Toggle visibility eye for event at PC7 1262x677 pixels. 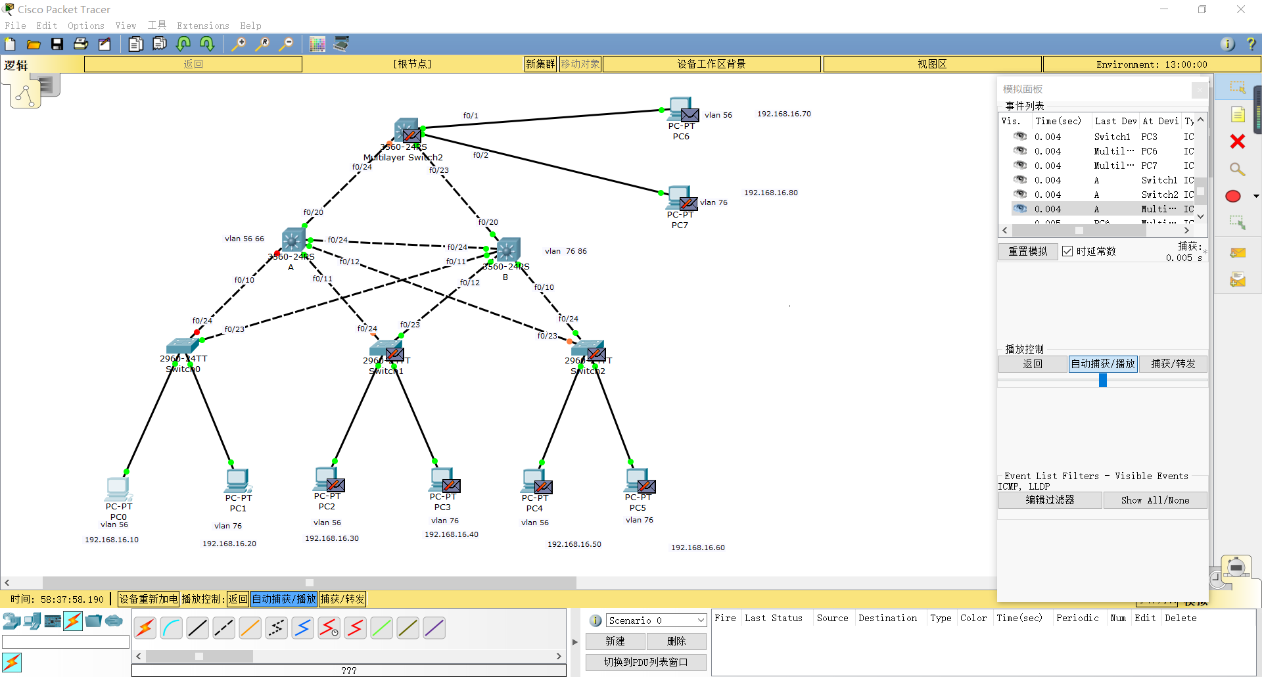[1020, 165]
